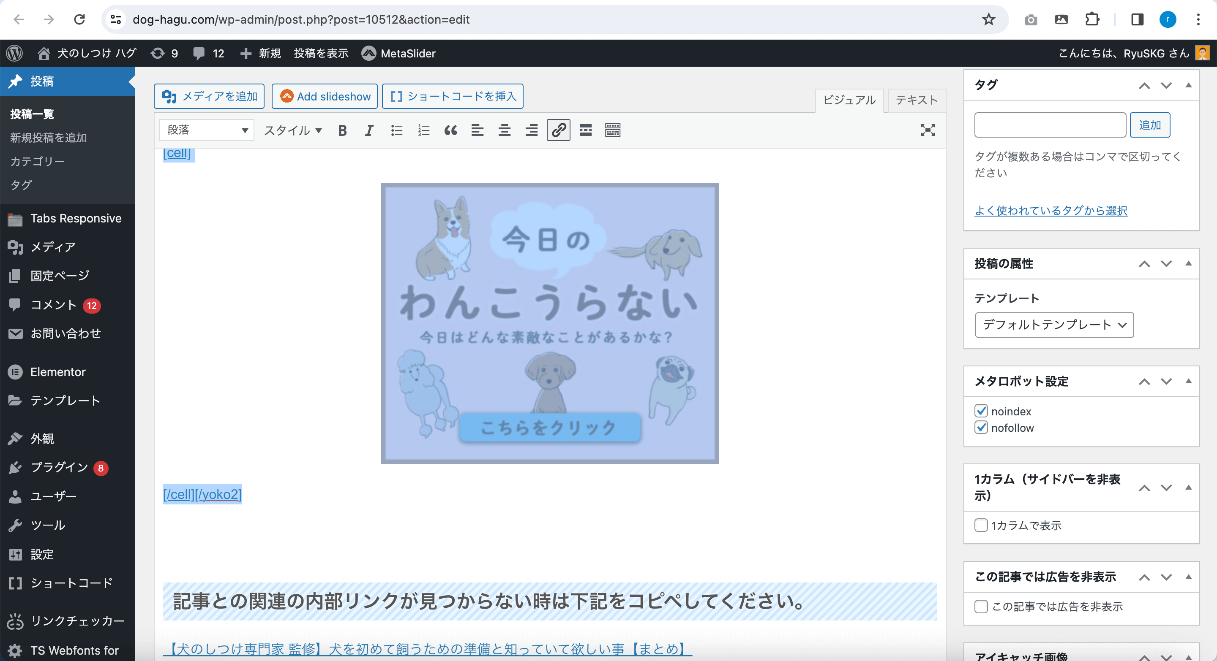
Task: Toggle bold formatting in editor toolbar
Action: tap(343, 130)
